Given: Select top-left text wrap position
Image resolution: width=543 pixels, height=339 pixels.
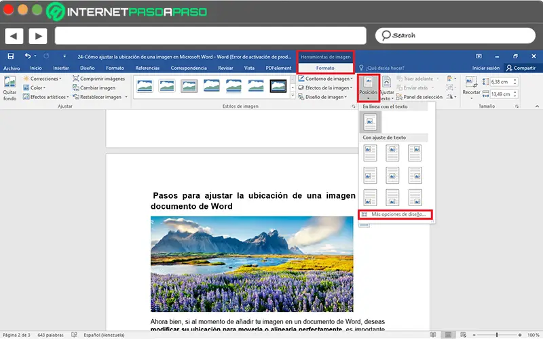Looking at the screenshot, I should [370, 153].
